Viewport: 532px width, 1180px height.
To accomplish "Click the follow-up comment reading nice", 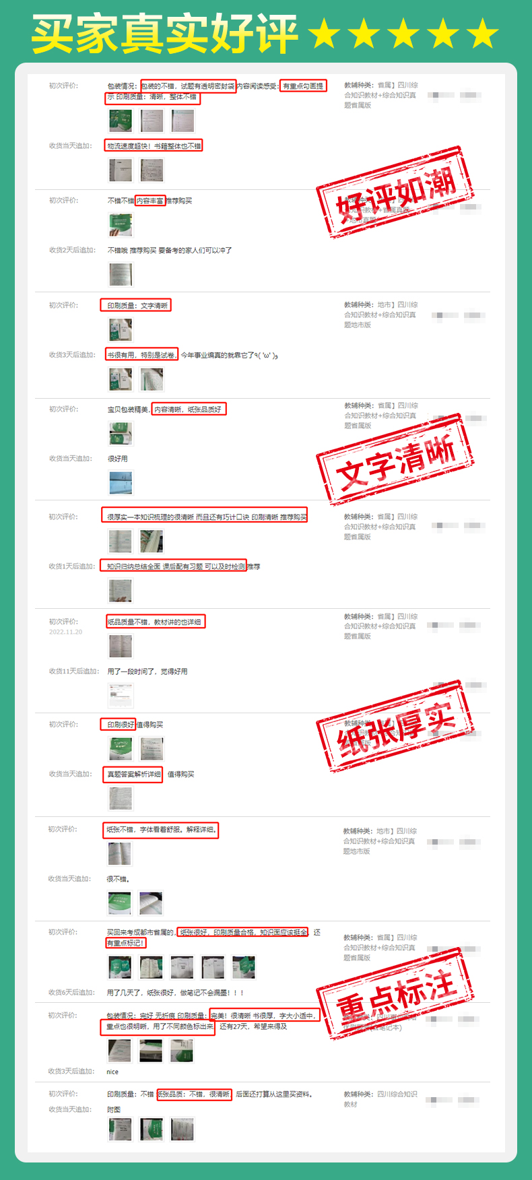I will pos(112,1072).
